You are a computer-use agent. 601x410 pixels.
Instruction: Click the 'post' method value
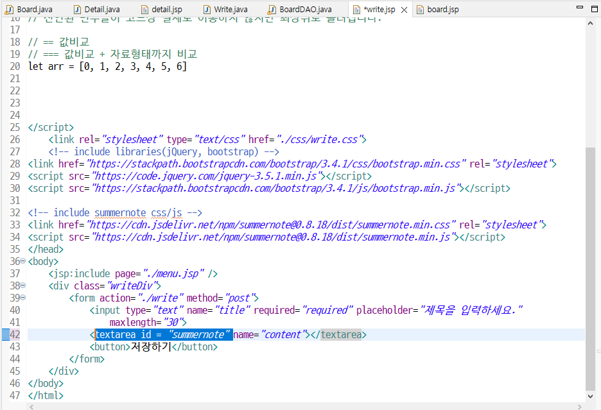click(240, 298)
